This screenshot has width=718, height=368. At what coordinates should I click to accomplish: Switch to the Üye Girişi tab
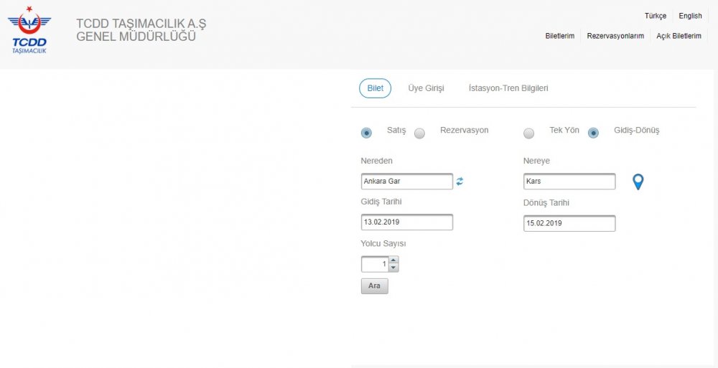[x=426, y=88]
